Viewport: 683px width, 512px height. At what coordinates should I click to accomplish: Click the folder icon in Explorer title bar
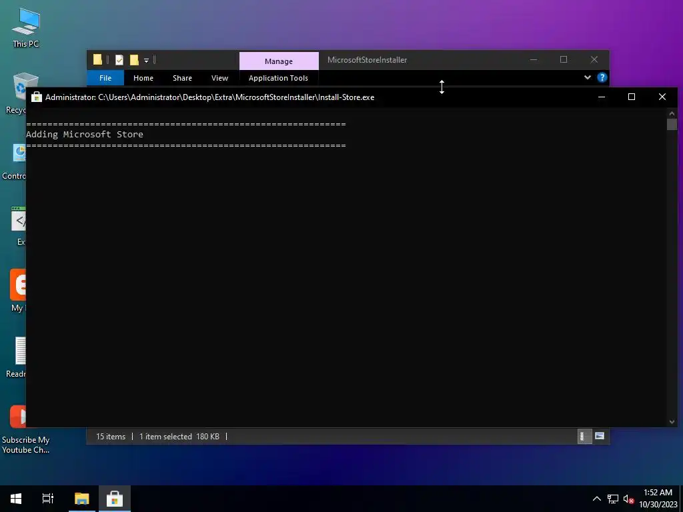point(97,59)
